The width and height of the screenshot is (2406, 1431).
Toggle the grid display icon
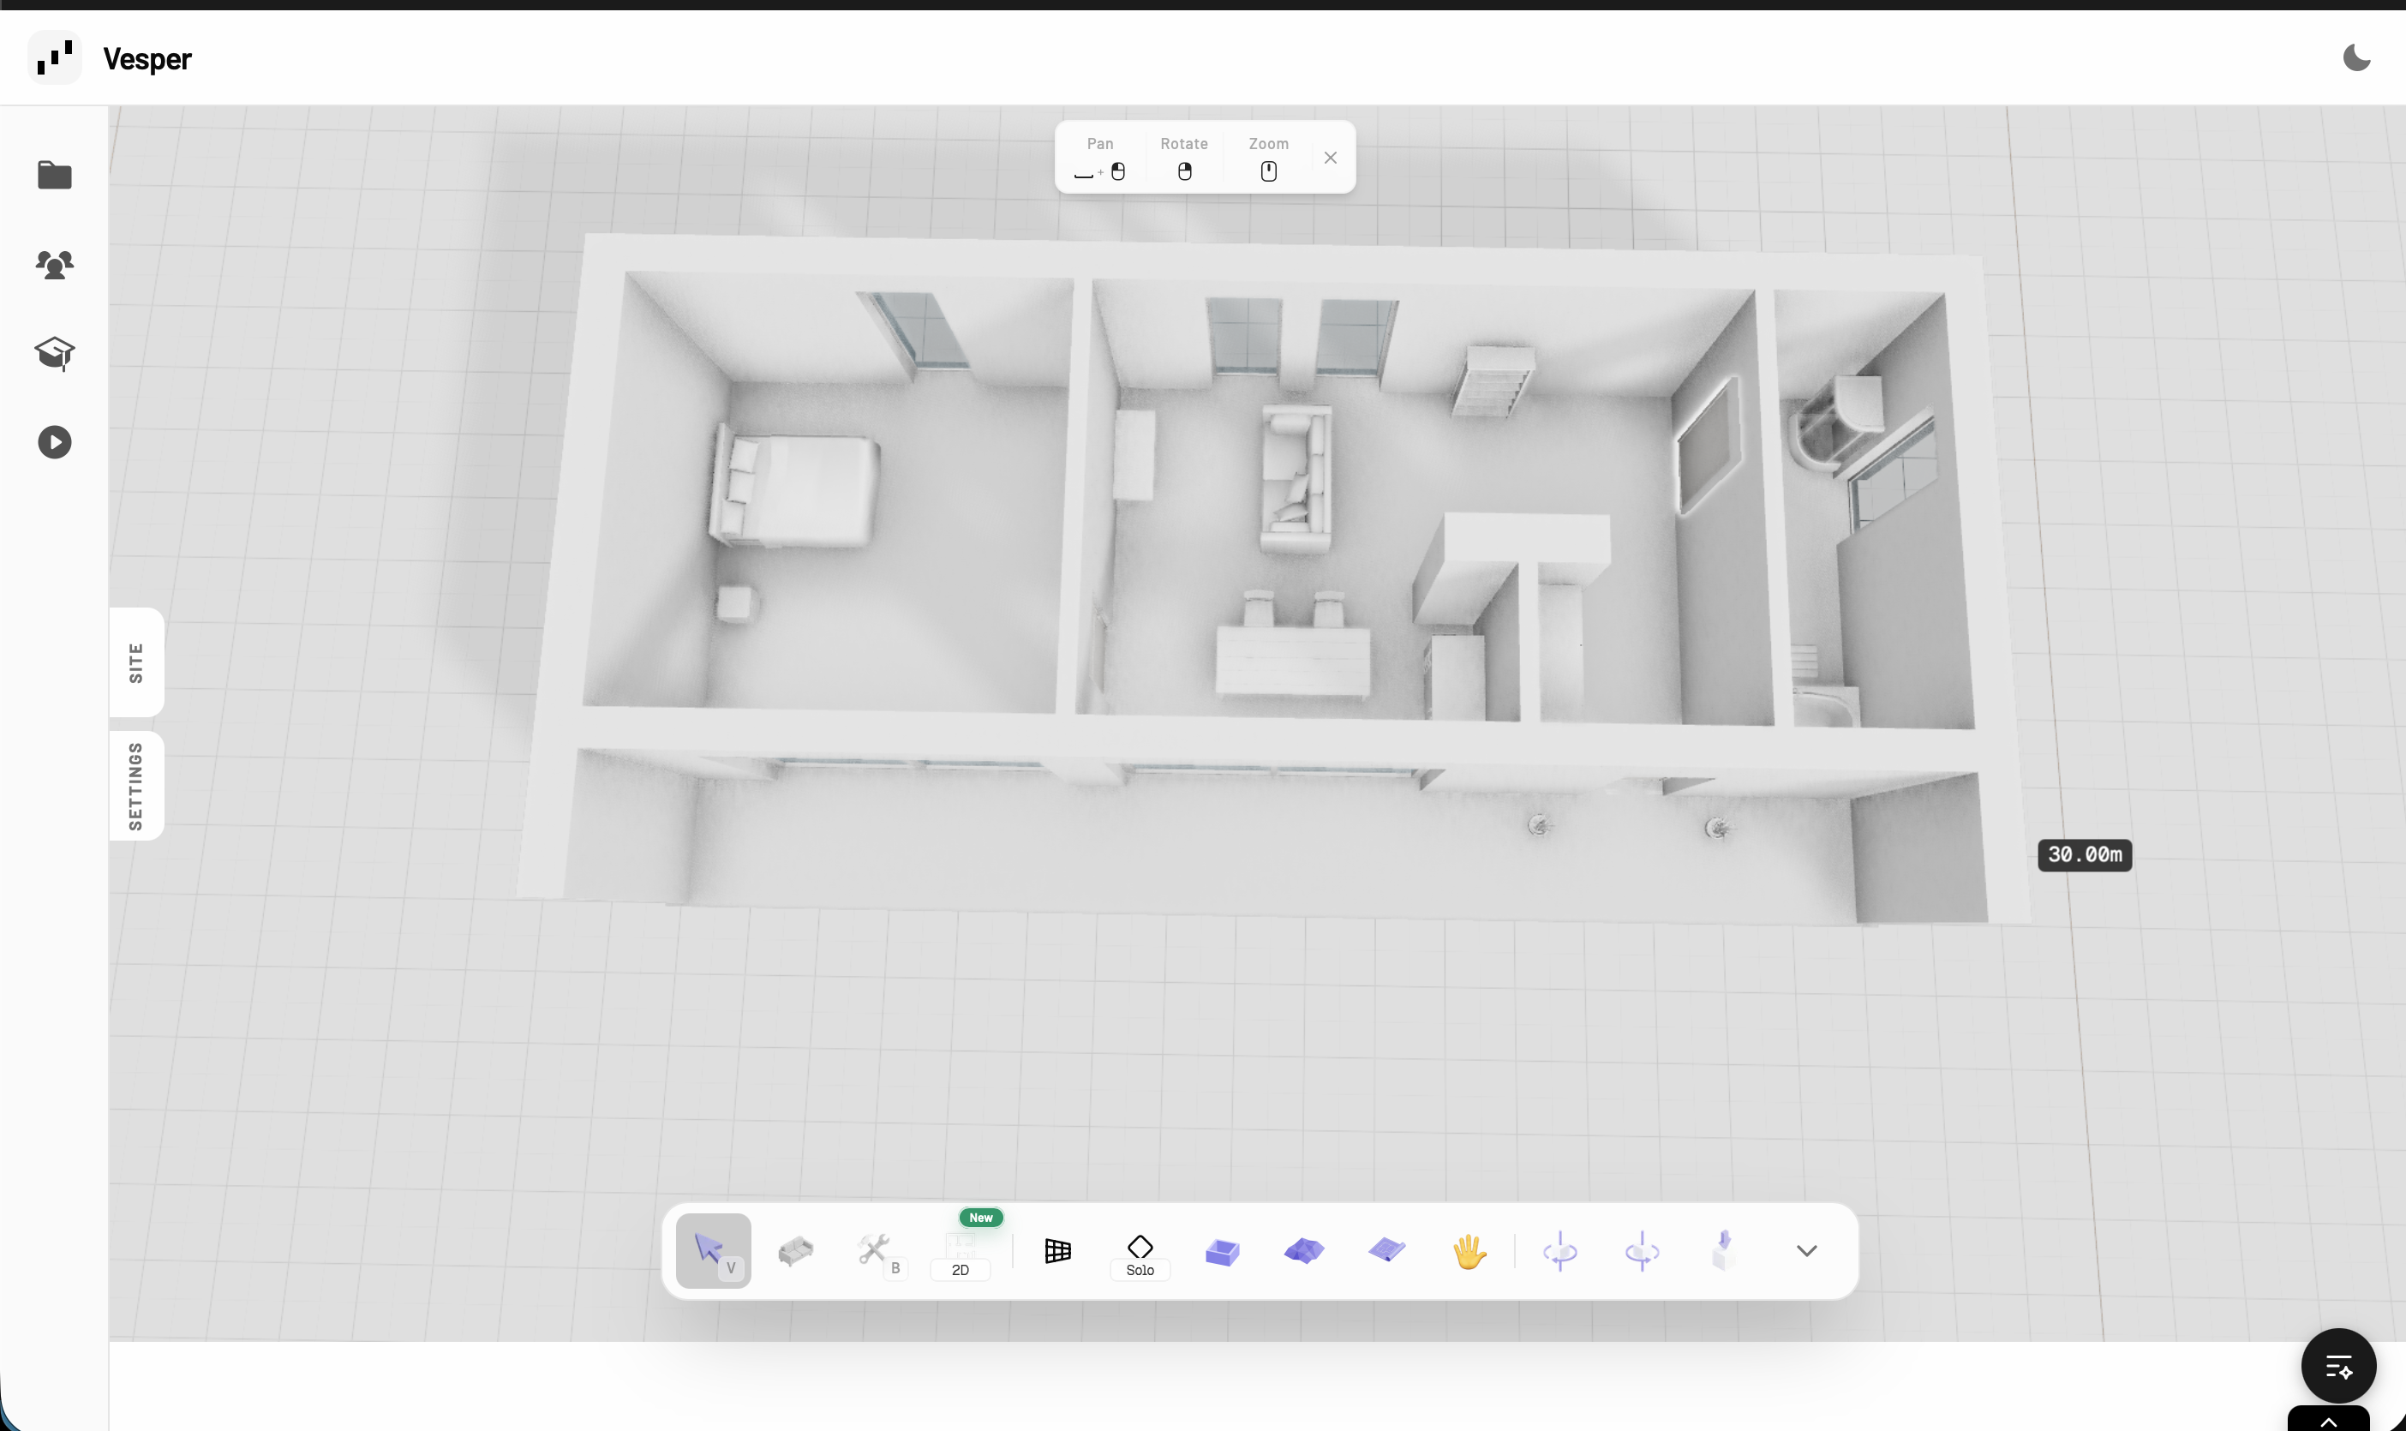(1057, 1251)
